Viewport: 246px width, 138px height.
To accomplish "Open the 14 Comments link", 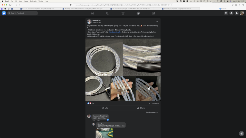I will 153,103.
